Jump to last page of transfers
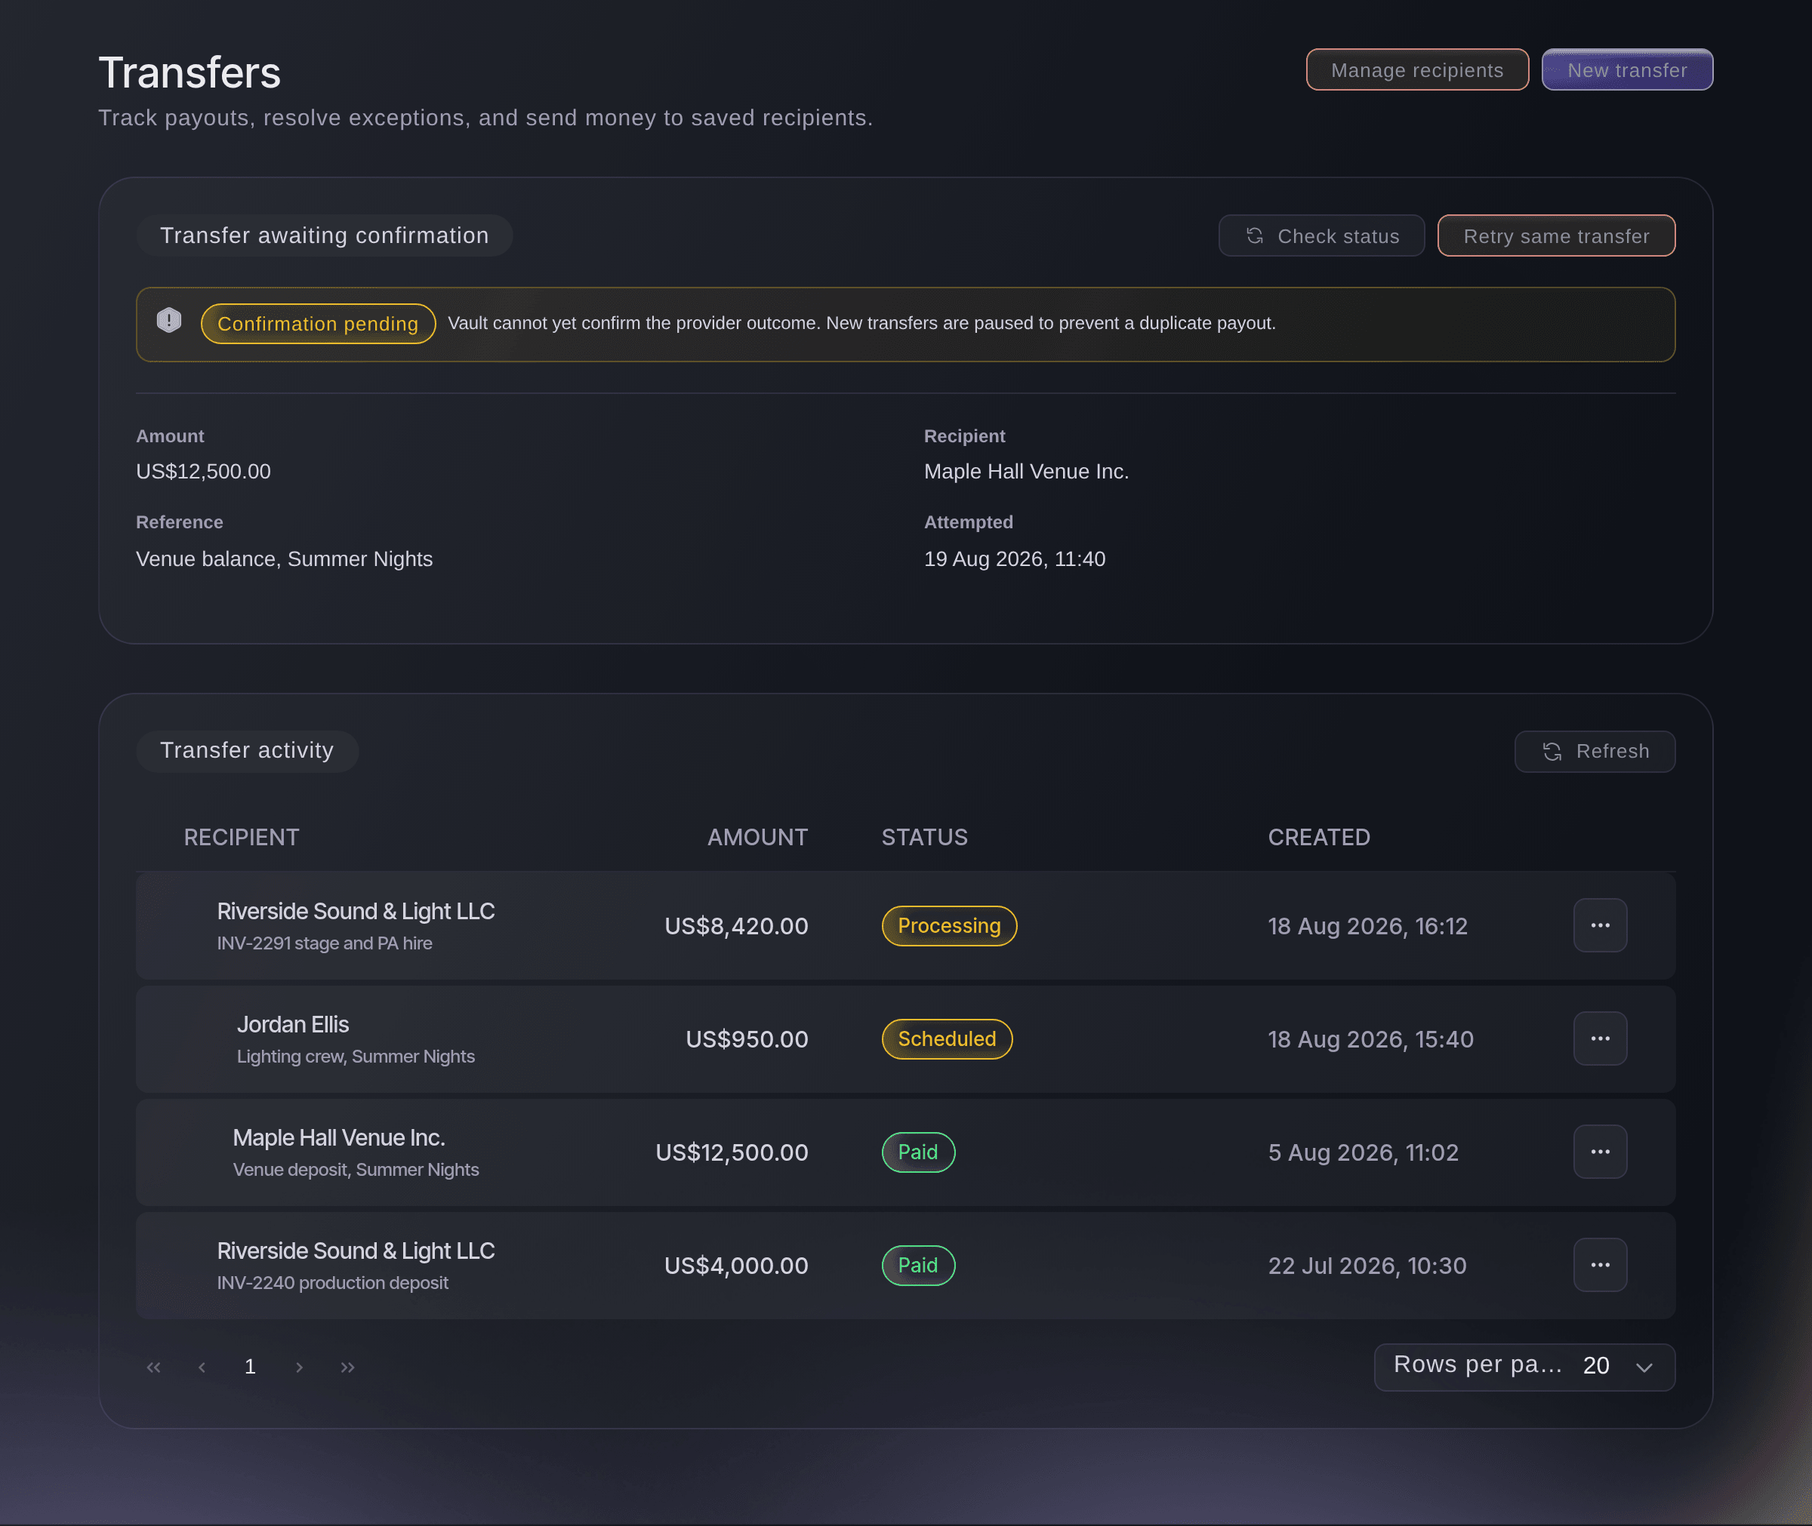 (x=347, y=1367)
